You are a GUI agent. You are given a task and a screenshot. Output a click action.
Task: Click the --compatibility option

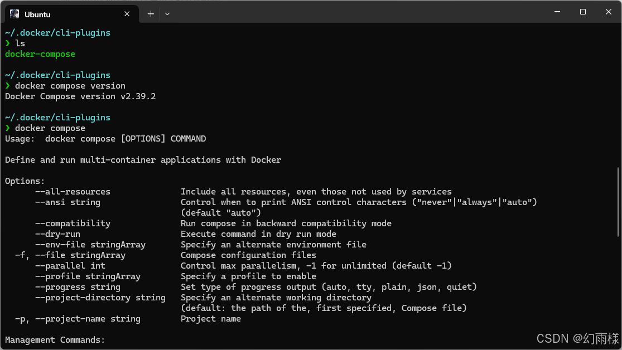[x=73, y=223]
